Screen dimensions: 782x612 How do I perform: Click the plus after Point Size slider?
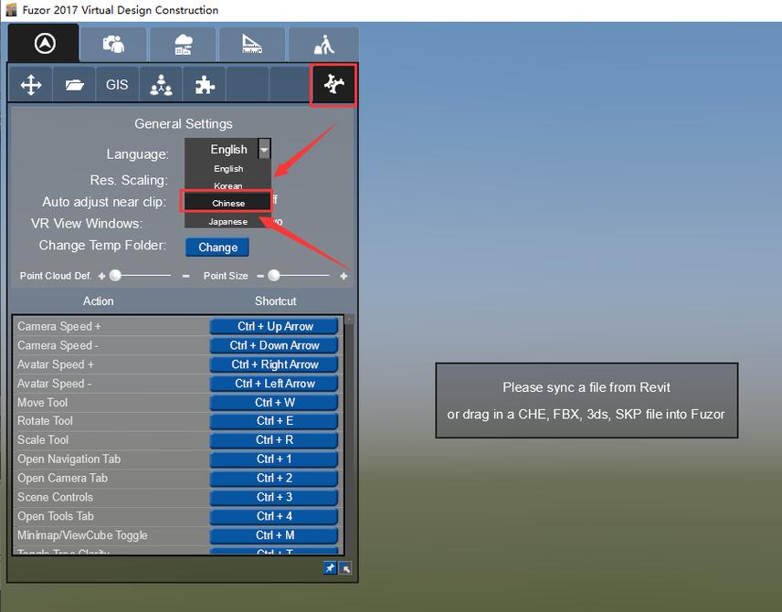(343, 276)
